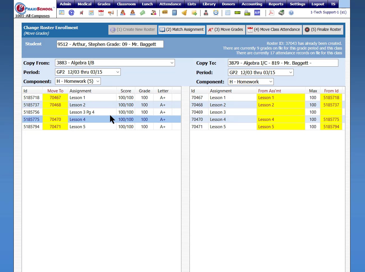Click the email @ icon in toolbar
The width and height of the screenshot is (365, 272).
(x=71, y=13)
